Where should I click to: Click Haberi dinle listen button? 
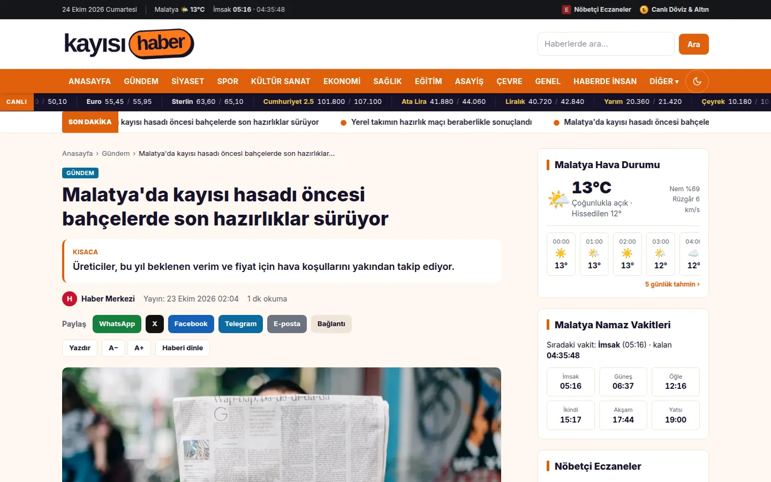[x=183, y=348]
